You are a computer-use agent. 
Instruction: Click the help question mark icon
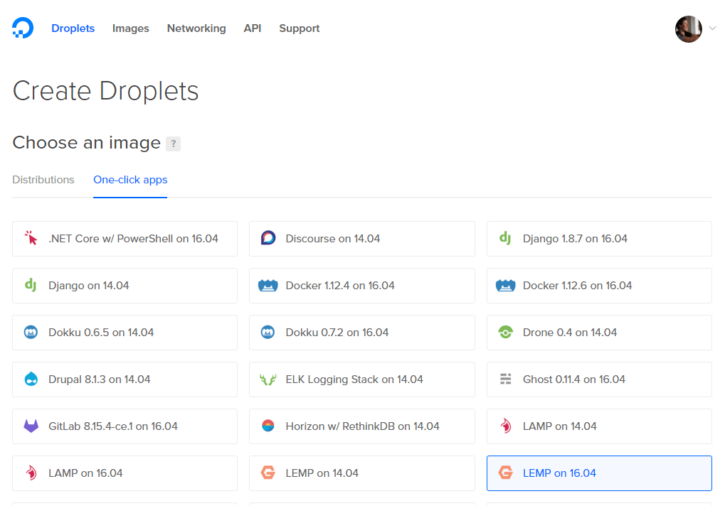point(174,144)
